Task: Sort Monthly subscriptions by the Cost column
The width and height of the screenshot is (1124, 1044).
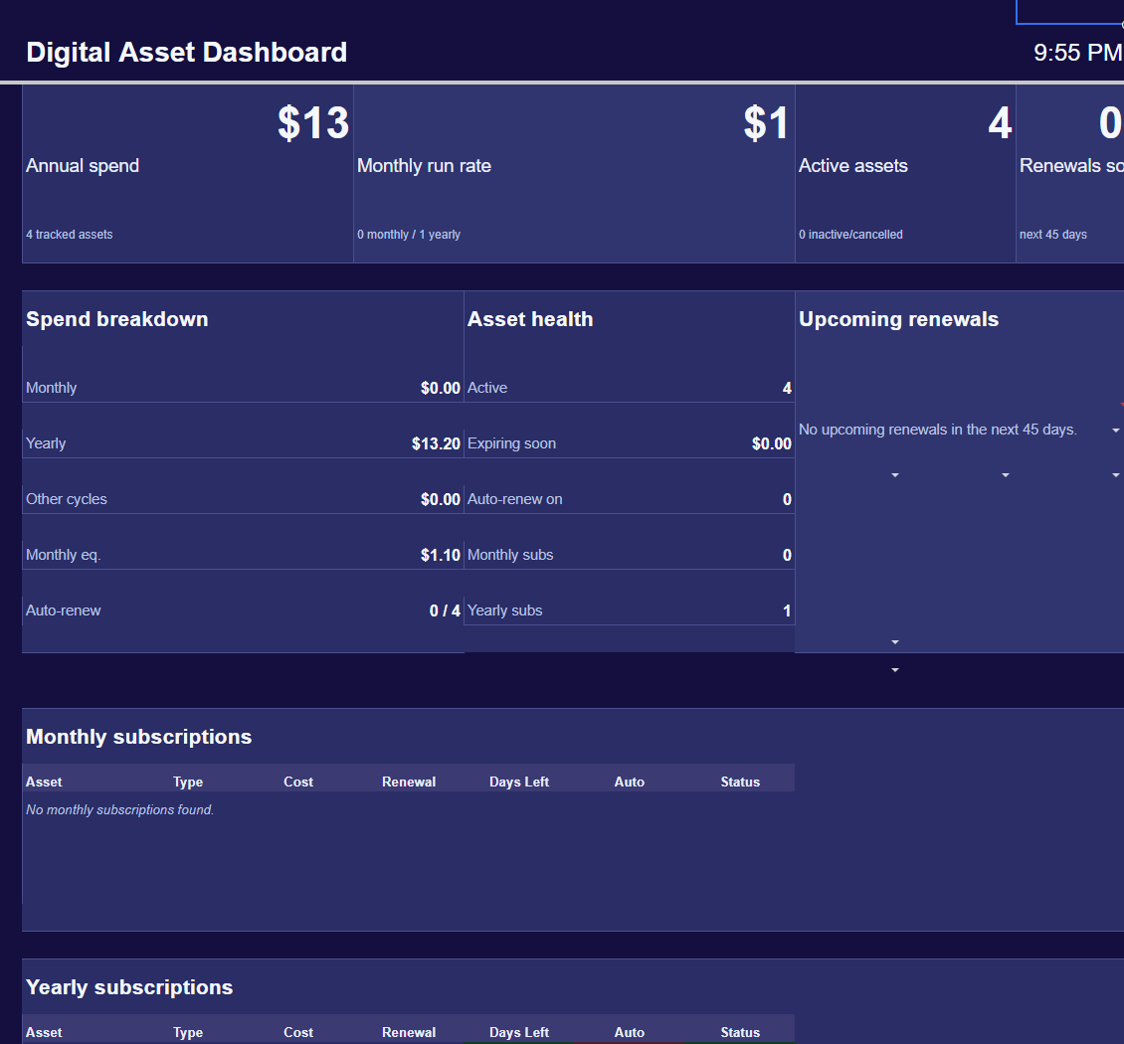Action: pos(297,782)
